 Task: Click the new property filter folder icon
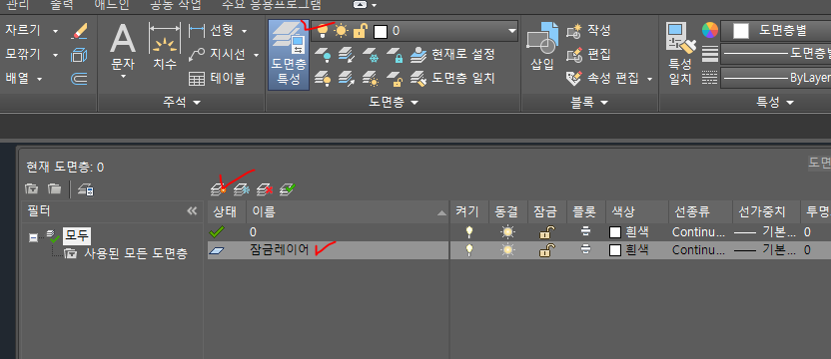pos(32,188)
